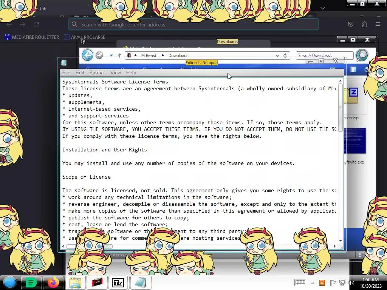Open File Explorer from the taskbar

click(x=75, y=282)
